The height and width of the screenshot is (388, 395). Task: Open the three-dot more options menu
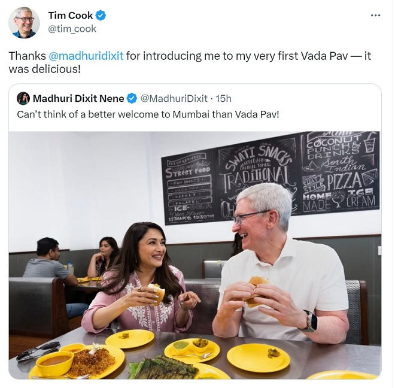(x=375, y=16)
